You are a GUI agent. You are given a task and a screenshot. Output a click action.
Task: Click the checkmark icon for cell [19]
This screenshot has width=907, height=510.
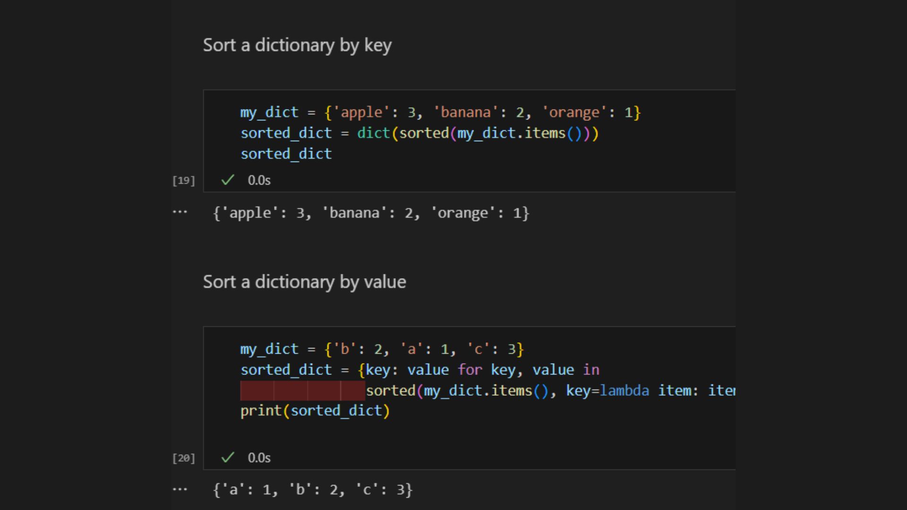pos(226,180)
